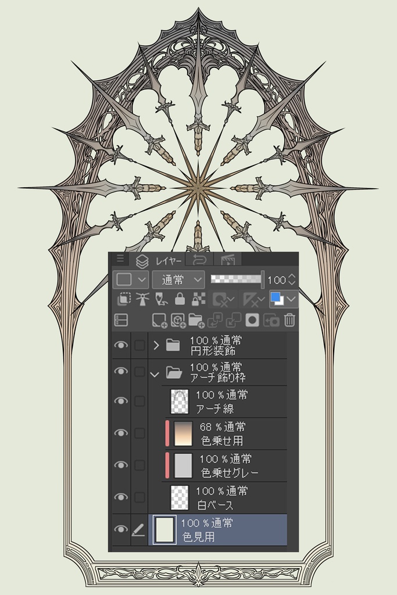Viewport: 397px width, 595px height.
Task: Select the layer name 色乗せグレー
Action: coord(230,473)
